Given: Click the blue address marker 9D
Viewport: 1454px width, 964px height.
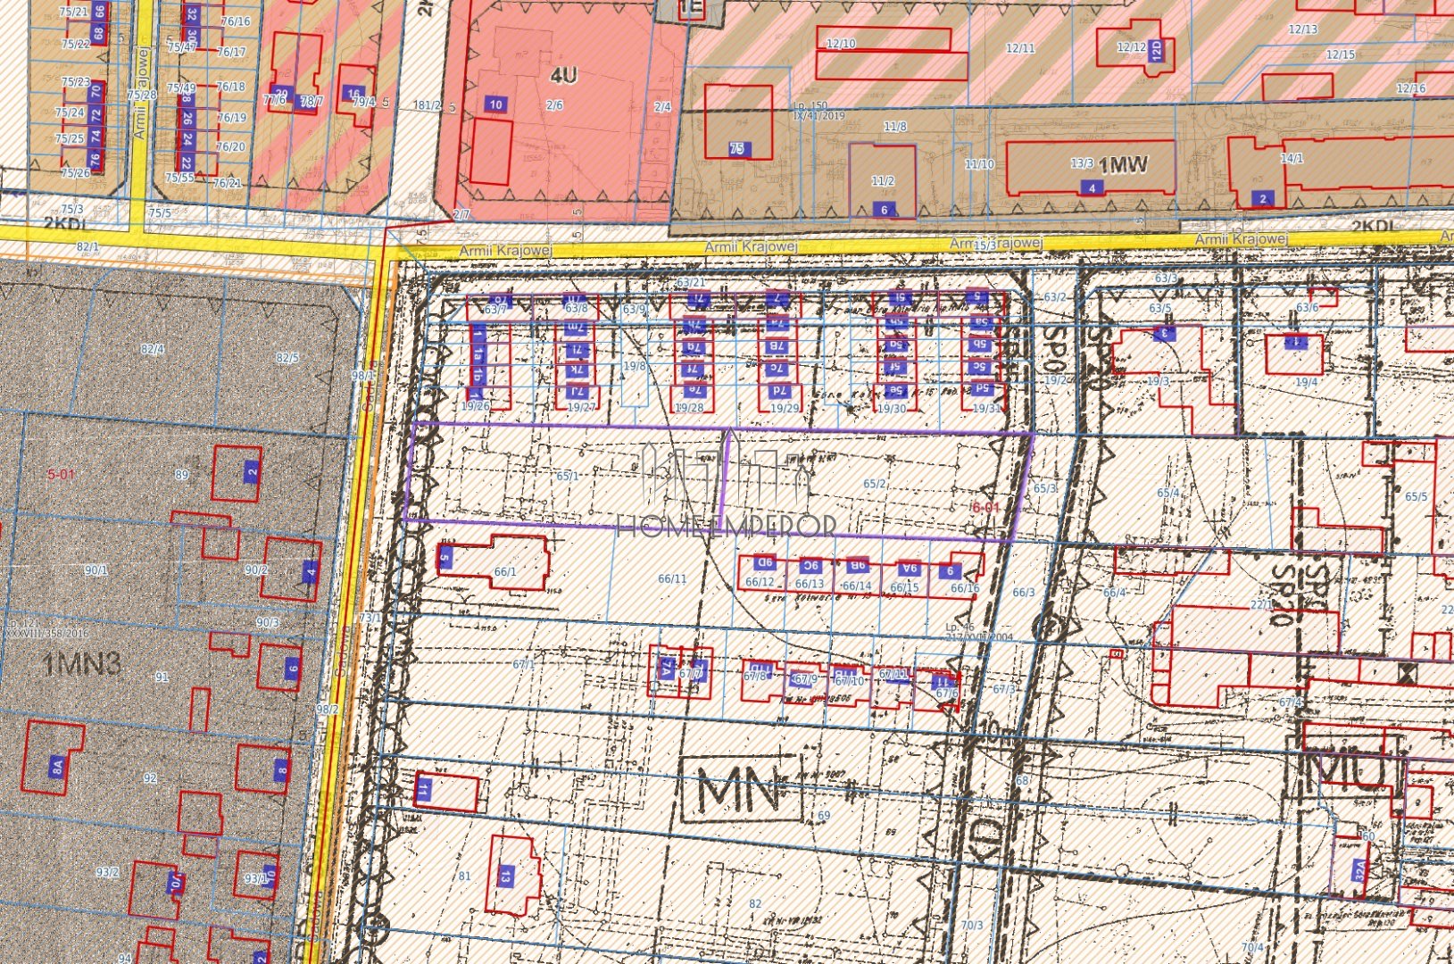Looking at the screenshot, I should (764, 562).
